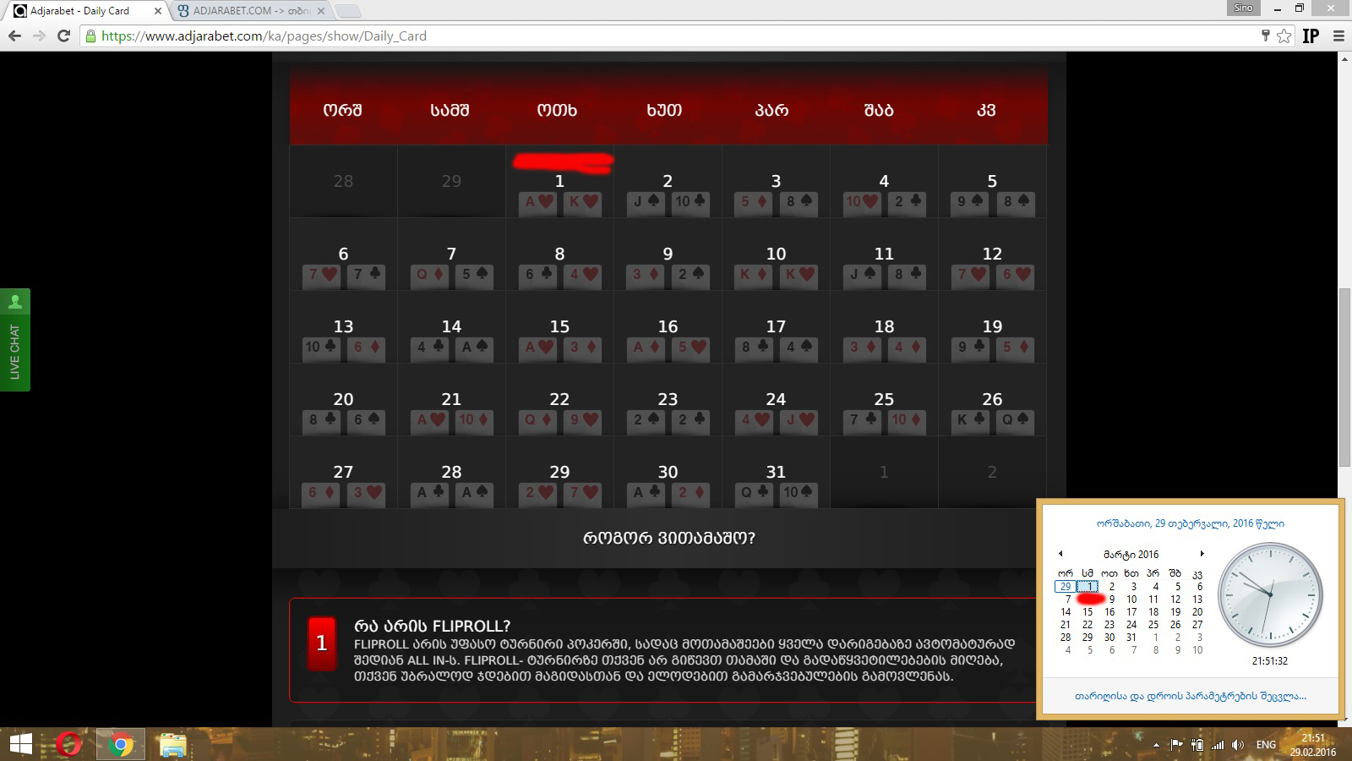Switch input language from ENG
The image size is (1352, 761).
point(1266,745)
